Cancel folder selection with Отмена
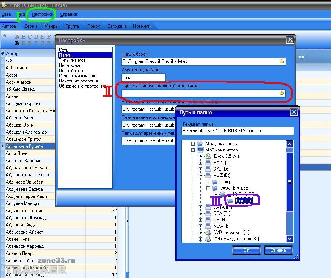 [x=278, y=250]
